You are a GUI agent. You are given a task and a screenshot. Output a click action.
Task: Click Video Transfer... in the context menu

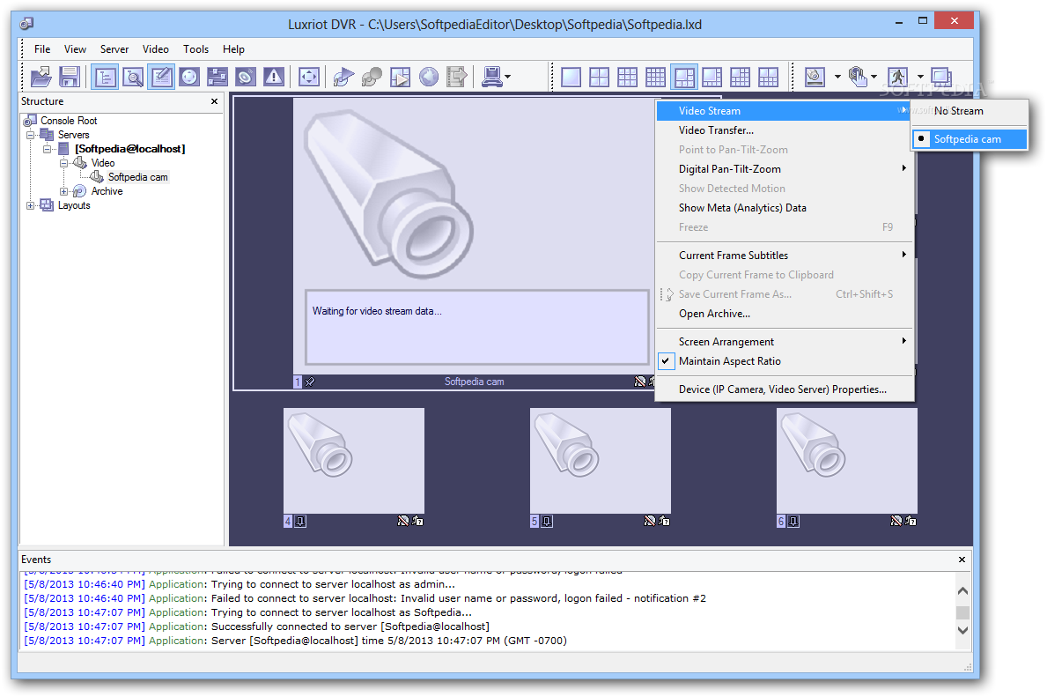[785, 130]
